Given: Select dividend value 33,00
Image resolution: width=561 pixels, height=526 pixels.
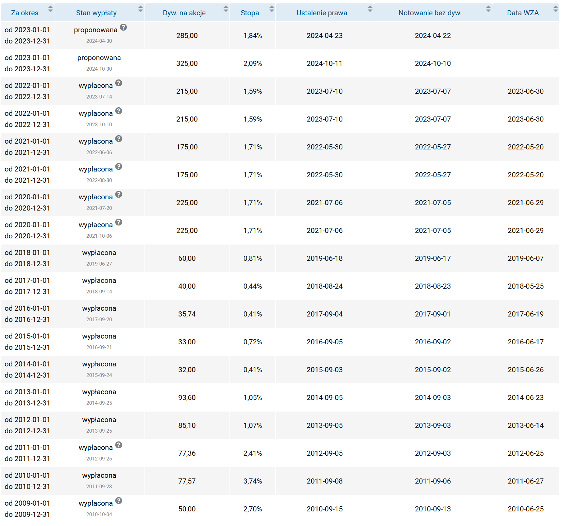Looking at the screenshot, I should click(x=187, y=342).
